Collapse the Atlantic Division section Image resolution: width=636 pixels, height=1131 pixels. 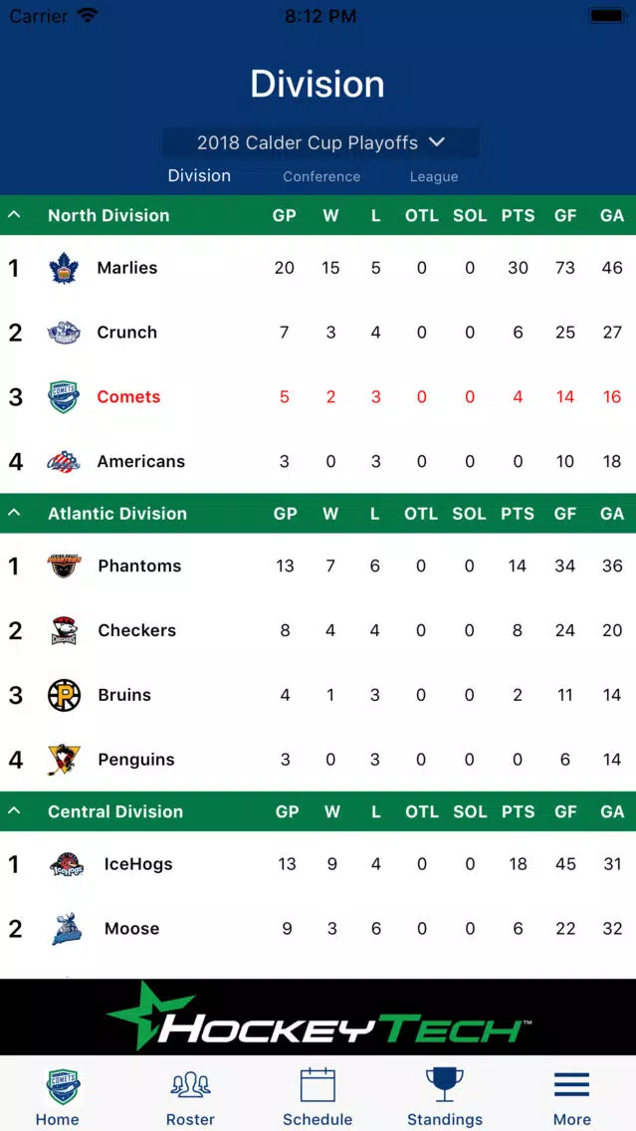14,514
